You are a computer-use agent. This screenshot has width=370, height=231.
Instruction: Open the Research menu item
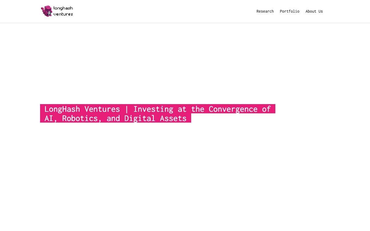(x=265, y=11)
